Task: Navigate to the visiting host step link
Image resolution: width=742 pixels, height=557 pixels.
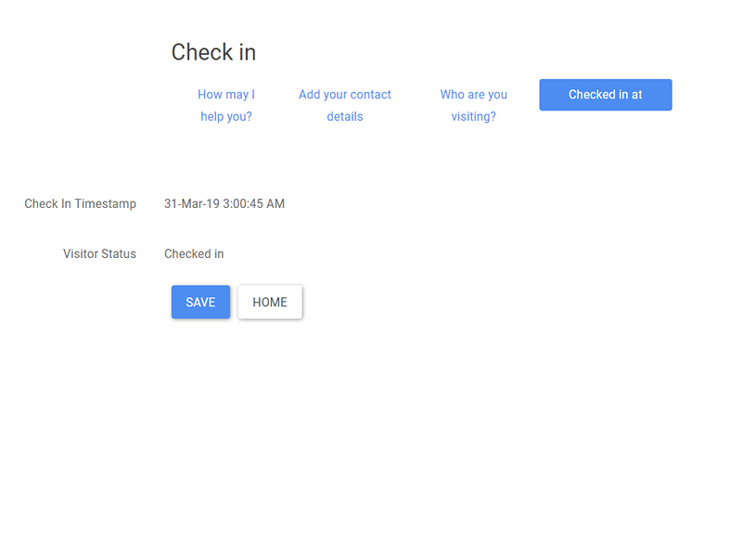Action: tap(473, 106)
